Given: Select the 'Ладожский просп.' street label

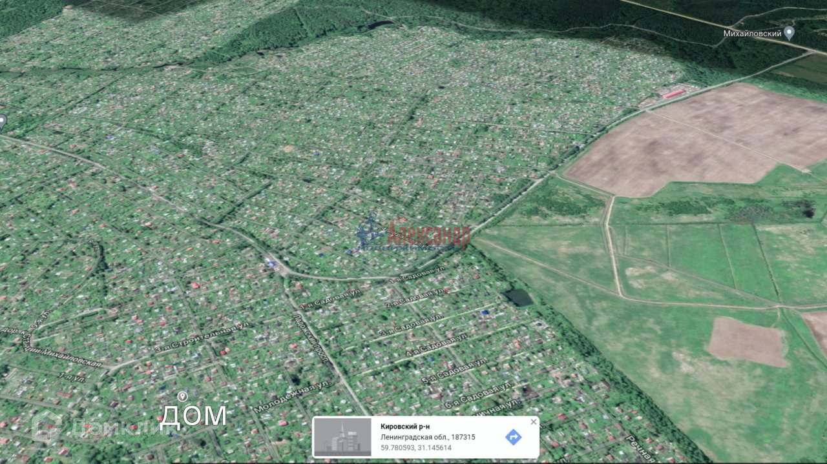Looking at the screenshot, I should (x=311, y=338).
